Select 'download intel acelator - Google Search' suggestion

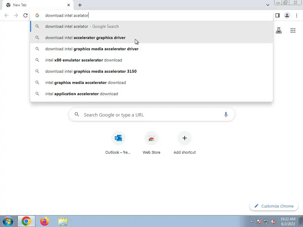point(151,26)
